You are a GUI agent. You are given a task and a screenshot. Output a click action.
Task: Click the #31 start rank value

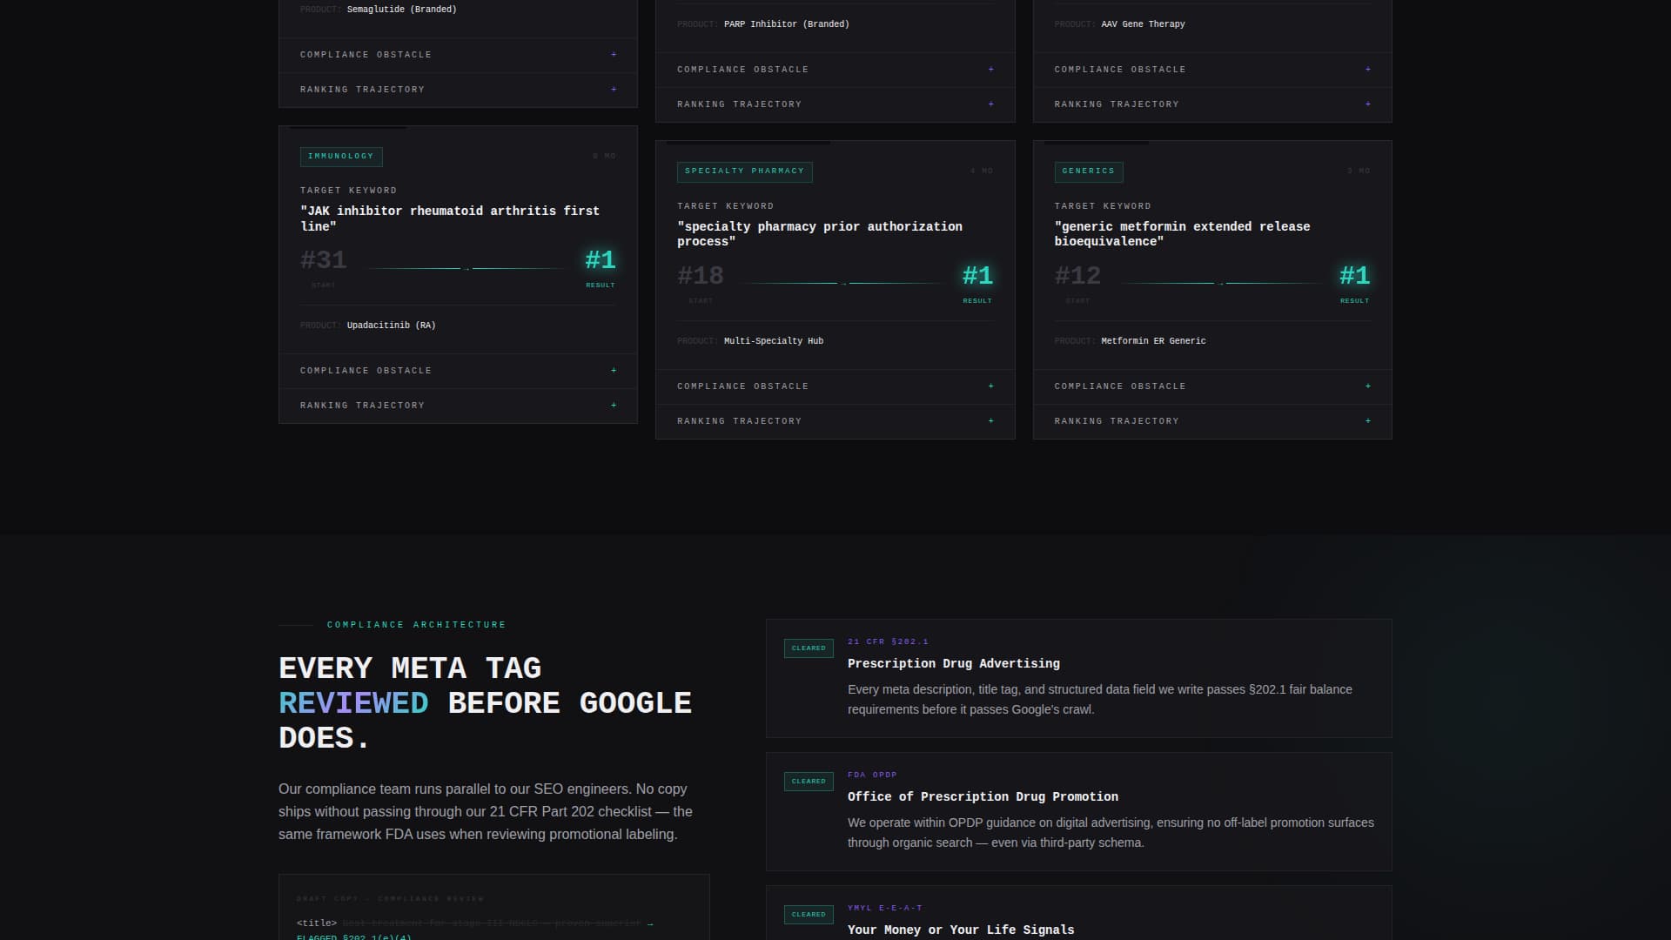[324, 260]
